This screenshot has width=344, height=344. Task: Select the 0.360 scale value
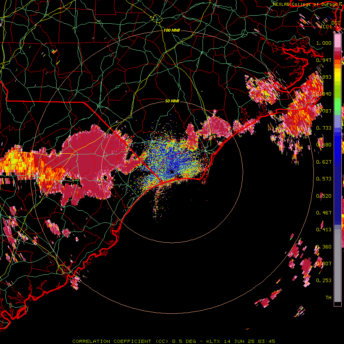(x=324, y=247)
